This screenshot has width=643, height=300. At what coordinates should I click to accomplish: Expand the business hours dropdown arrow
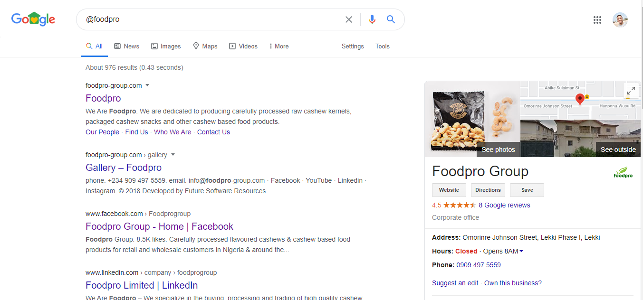tap(521, 251)
